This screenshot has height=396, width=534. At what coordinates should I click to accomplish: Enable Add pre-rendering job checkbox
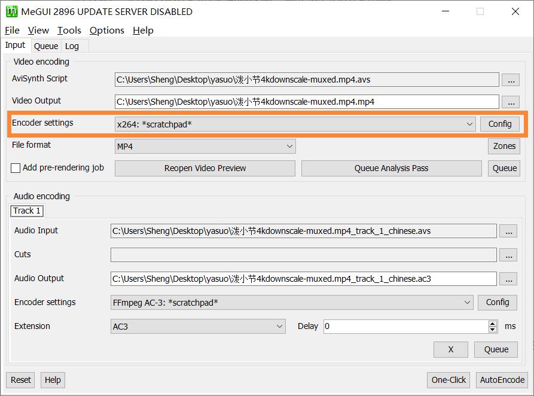coord(16,168)
